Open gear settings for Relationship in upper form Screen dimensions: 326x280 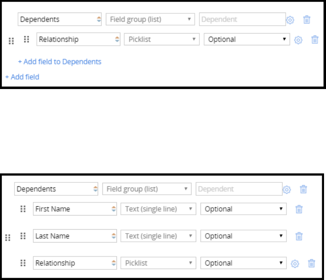click(298, 39)
